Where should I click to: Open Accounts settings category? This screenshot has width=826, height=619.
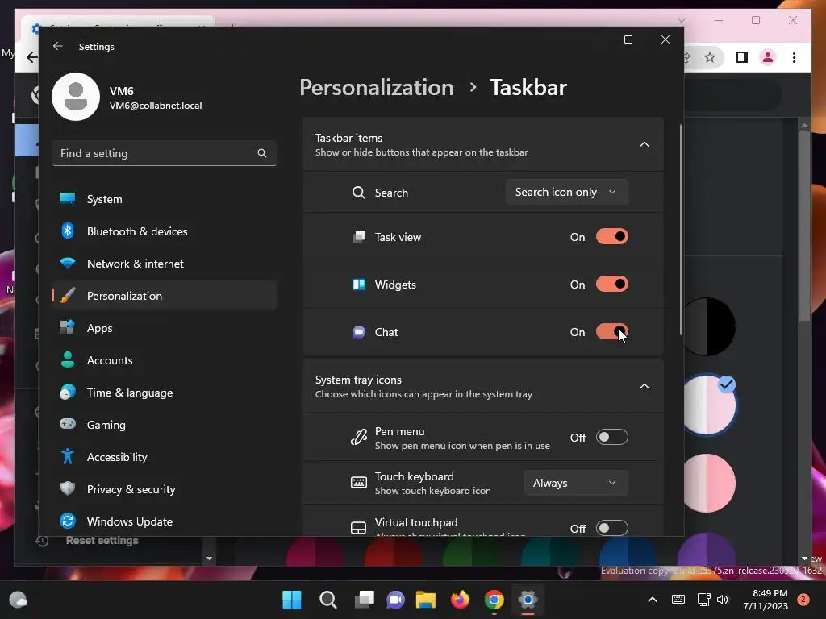tap(165, 360)
